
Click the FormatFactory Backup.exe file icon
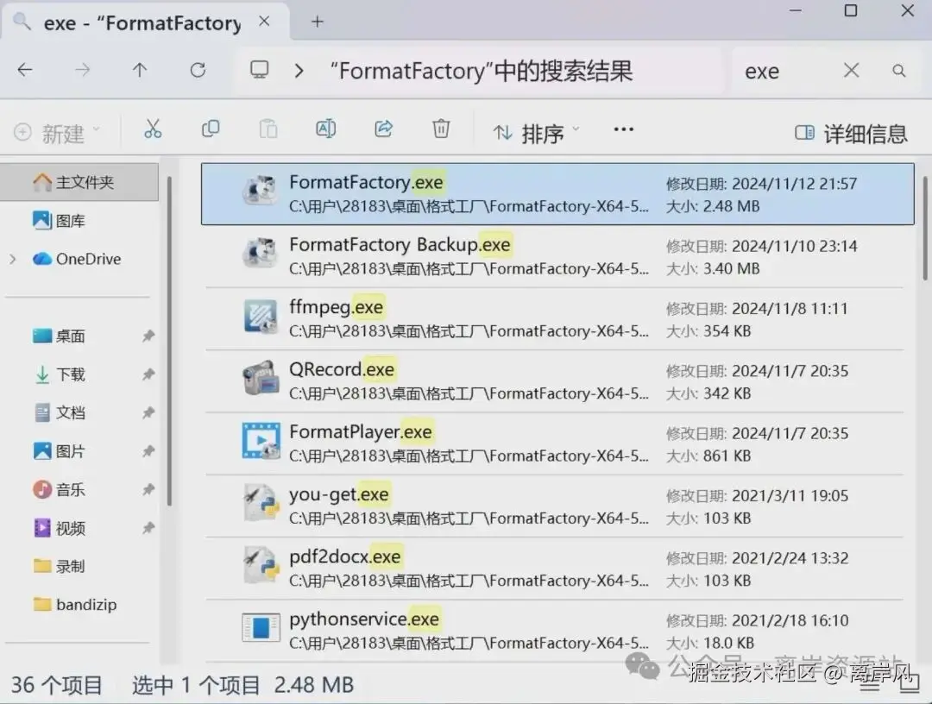click(261, 254)
